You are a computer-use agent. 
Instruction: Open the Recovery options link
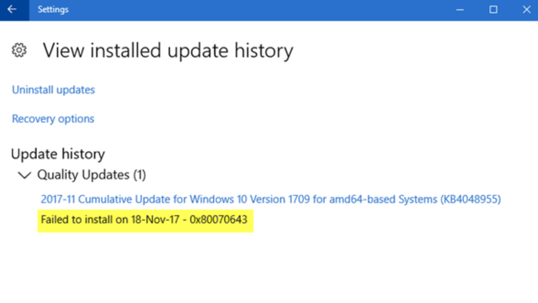(x=53, y=119)
